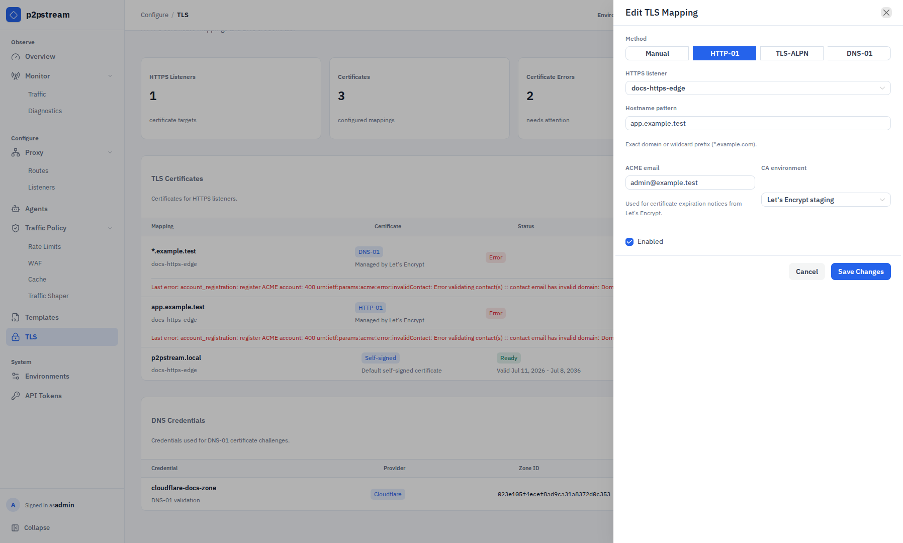Click the Hostname pattern input field

pyautogui.click(x=758, y=123)
